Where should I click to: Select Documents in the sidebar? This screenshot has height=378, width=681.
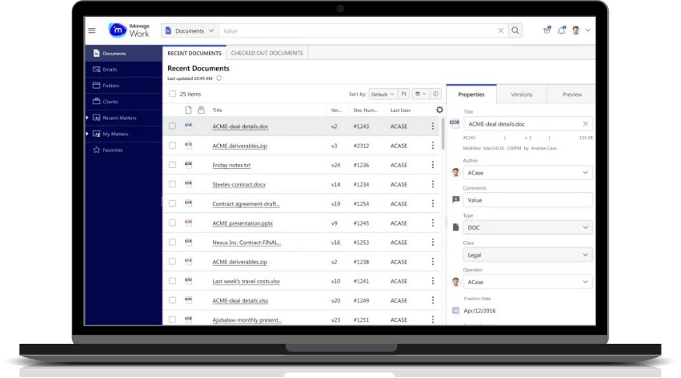[x=124, y=54]
